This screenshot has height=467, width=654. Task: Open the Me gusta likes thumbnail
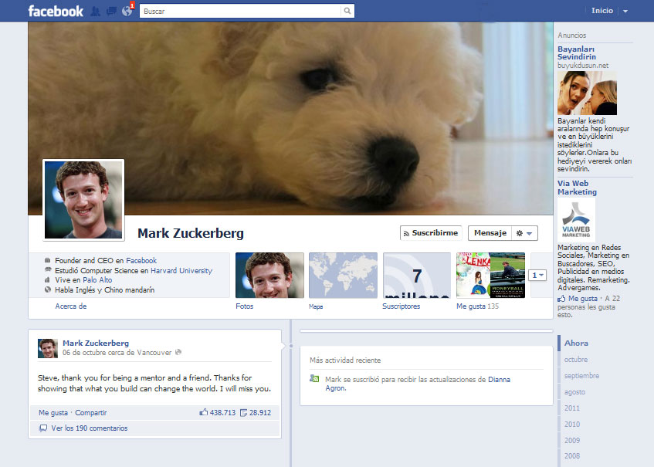tap(490, 276)
